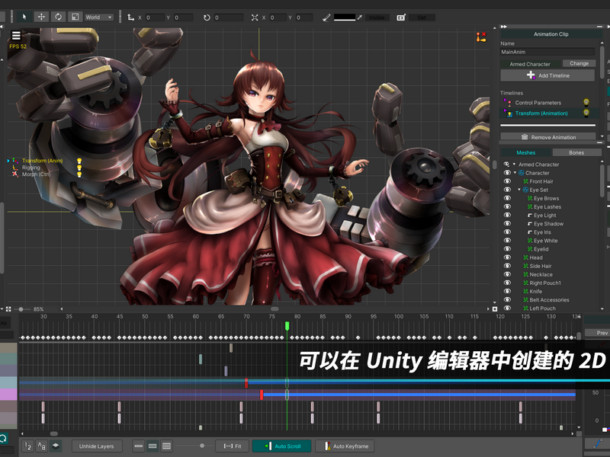The image size is (610, 457).
Task: Click the A-B sort by name icon
Action: coord(42,446)
